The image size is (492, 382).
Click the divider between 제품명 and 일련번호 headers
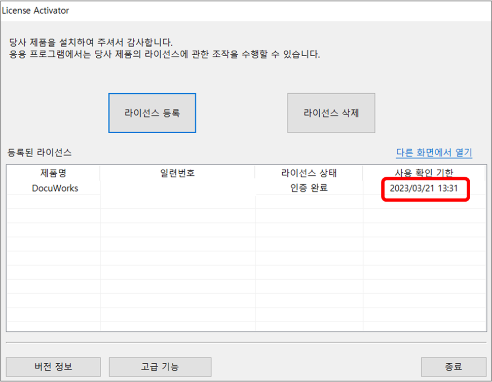[100, 173]
